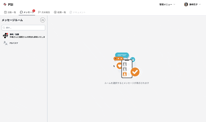Click the メッセージルーム panel heading
This screenshot has height=122, width=206.
[12, 20]
